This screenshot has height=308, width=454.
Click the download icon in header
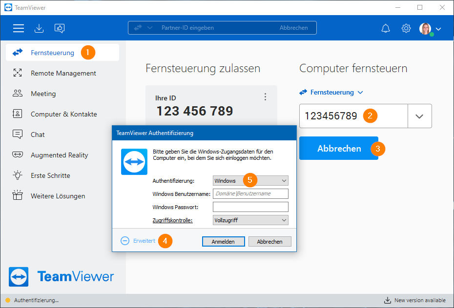pyautogui.click(x=39, y=28)
